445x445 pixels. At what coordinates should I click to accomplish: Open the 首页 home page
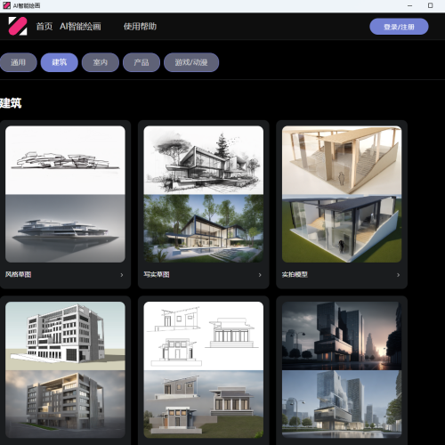coord(44,27)
